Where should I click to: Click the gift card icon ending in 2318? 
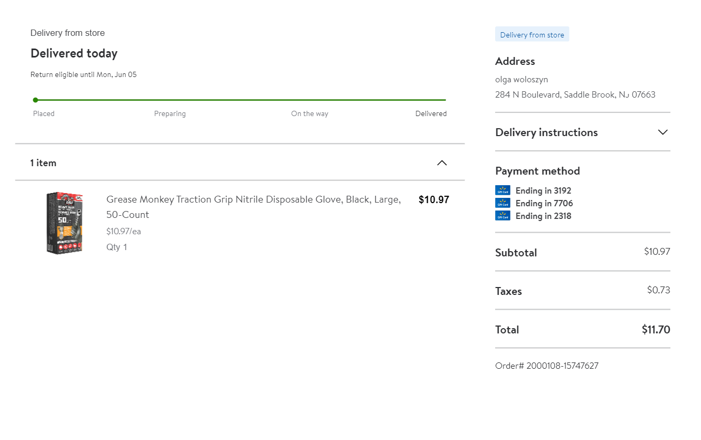pos(503,216)
